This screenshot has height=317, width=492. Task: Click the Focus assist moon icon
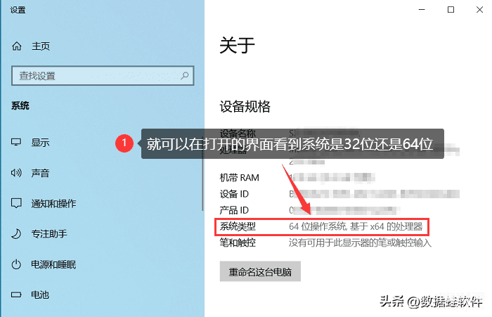(x=16, y=234)
